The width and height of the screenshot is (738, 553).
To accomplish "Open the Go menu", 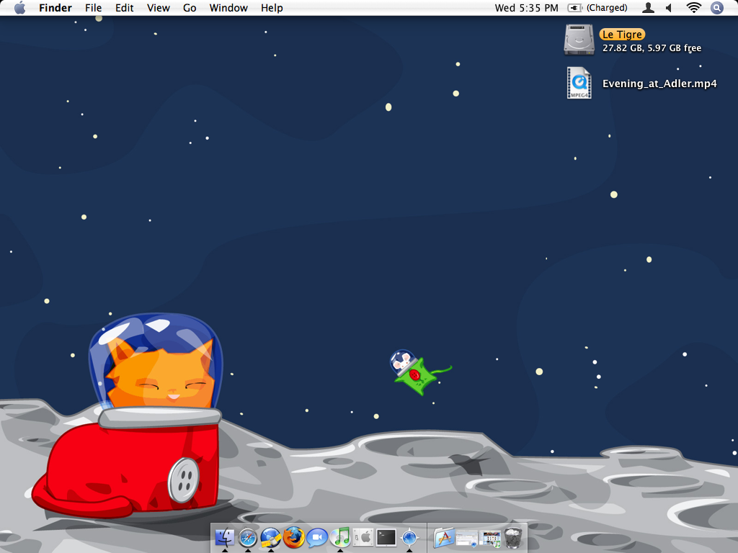I will 190,8.
